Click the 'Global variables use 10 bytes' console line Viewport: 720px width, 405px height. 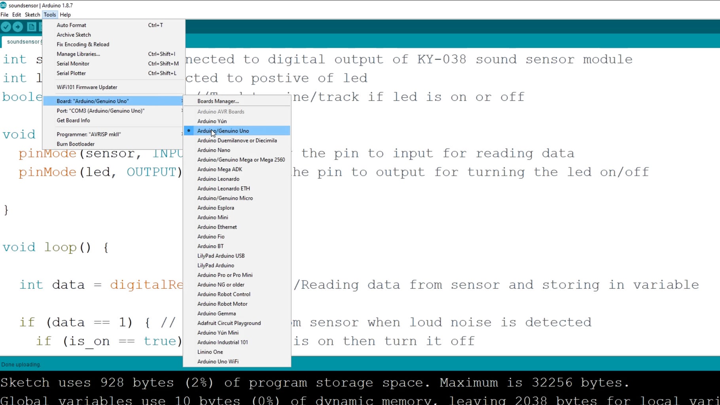tap(360, 400)
